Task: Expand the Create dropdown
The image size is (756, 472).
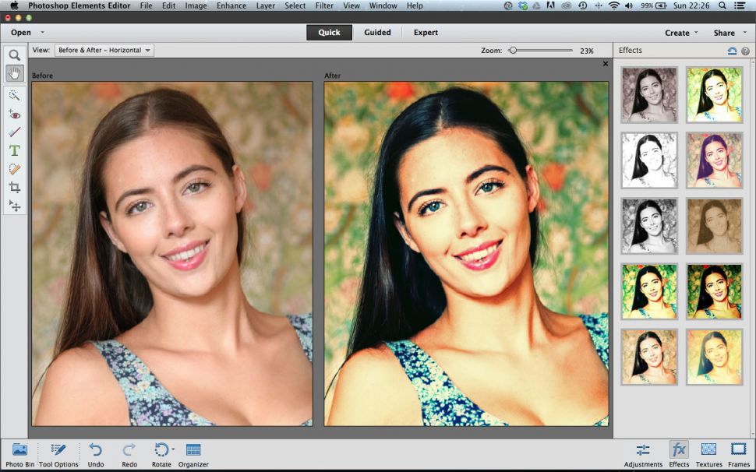Action: pos(681,33)
